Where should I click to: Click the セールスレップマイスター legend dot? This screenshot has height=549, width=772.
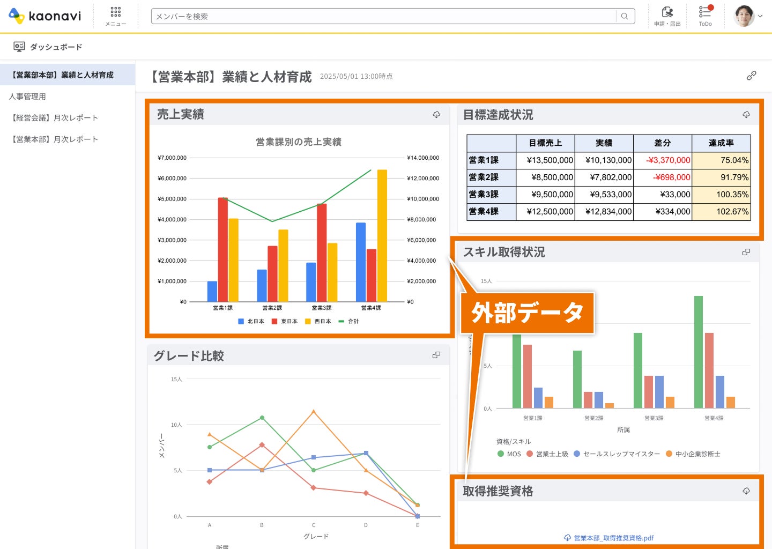pyautogui.click(x=577, y=454)
